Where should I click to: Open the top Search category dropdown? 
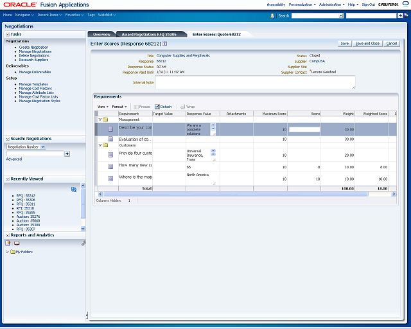click(341, 15)
